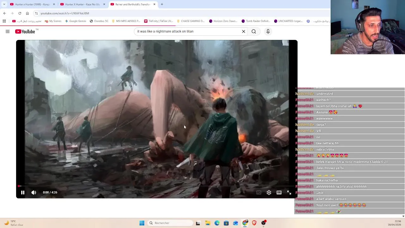This screenshot has width=405, height=228.
Task: Open Horizon Zero Dawn bookmark
Action: (x=223, y=21)
